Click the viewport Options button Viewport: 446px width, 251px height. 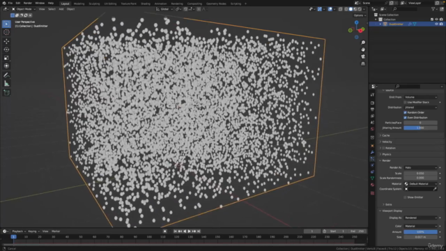[x=360, y=15]
